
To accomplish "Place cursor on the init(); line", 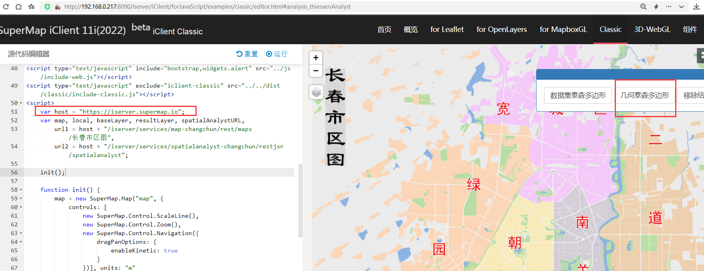I will pos(53,172).
